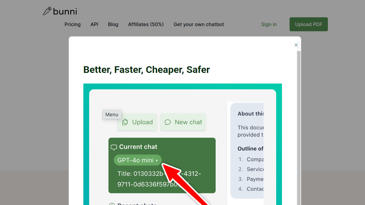This screenshot has height=205, width=365.
Task: Click the New chat button
Action: [183, 122]
